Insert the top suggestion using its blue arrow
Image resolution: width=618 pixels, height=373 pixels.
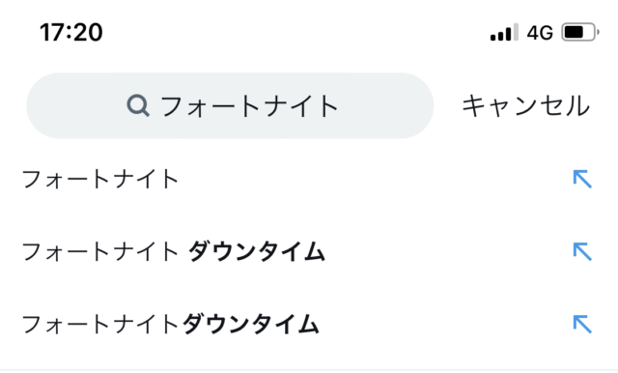coord(582,179)
